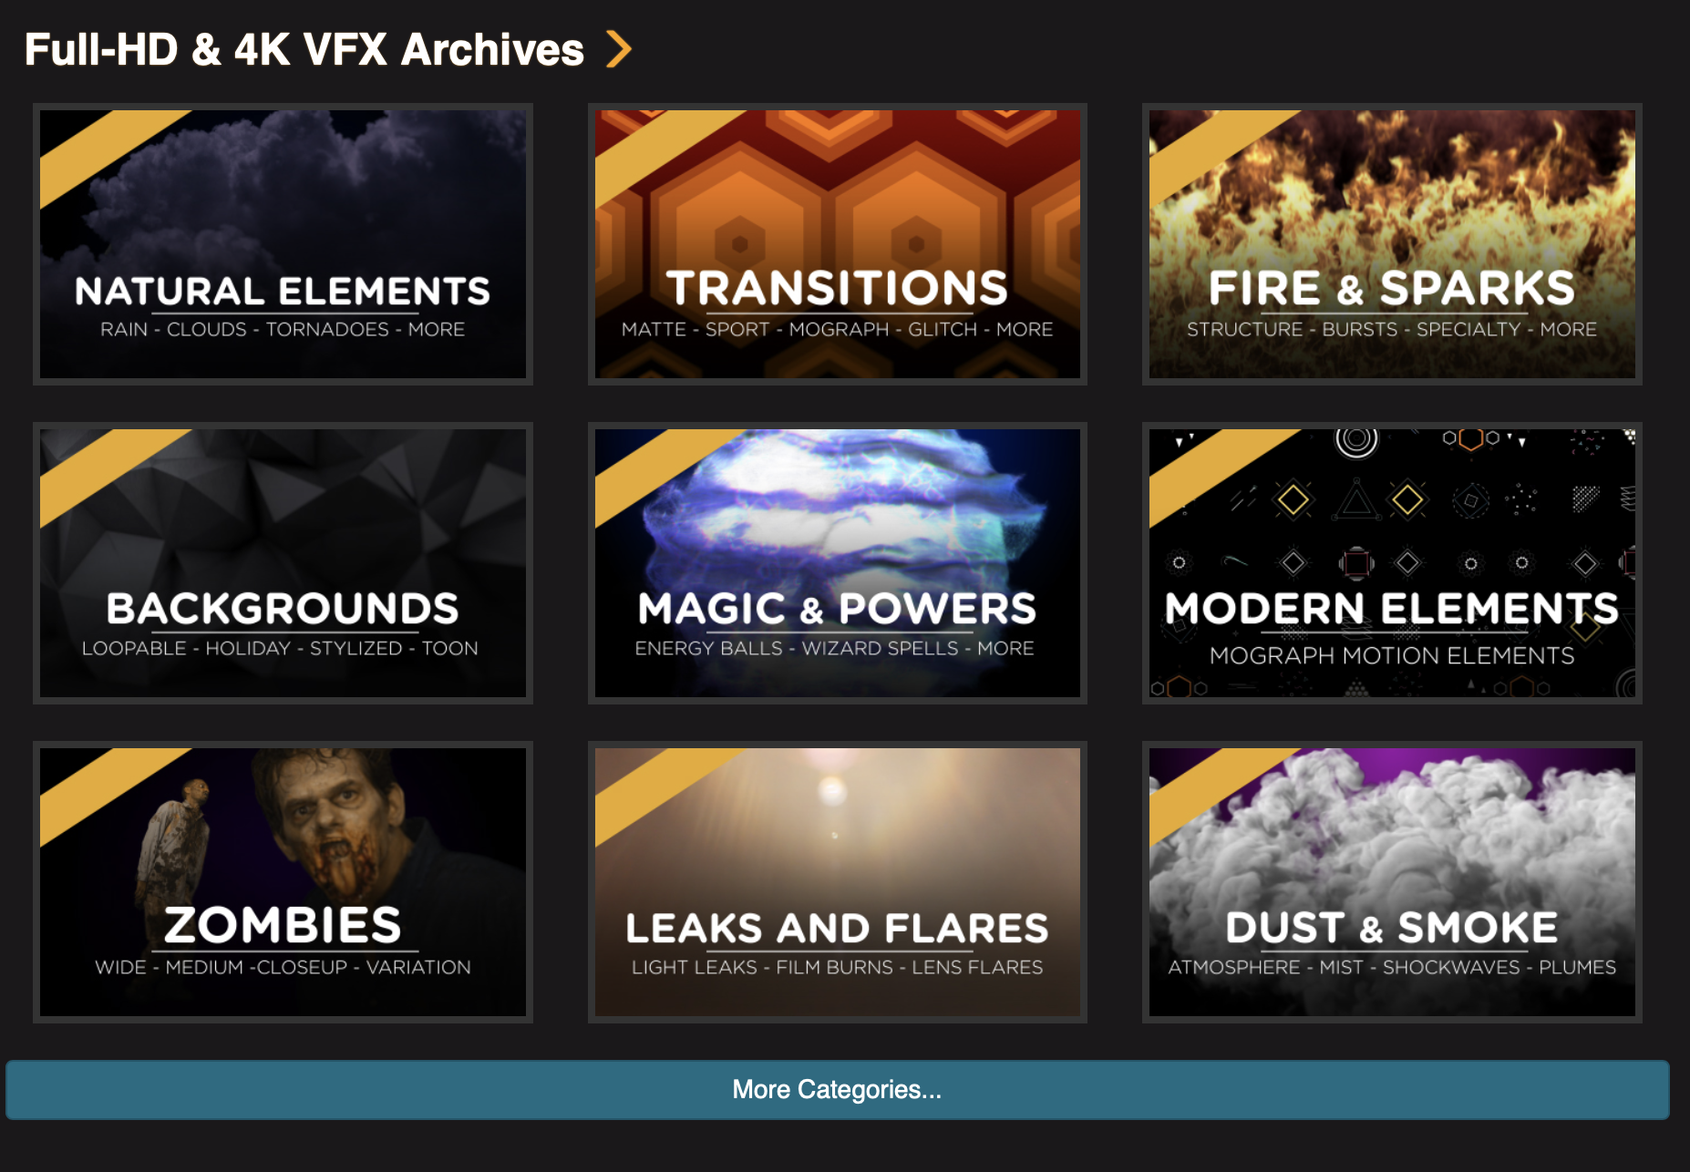Select the Modern Elements category tile
Image resolution: width=1690 pixels, height=1172 pixels.
pyautogui.click(x=1392, y=563)
